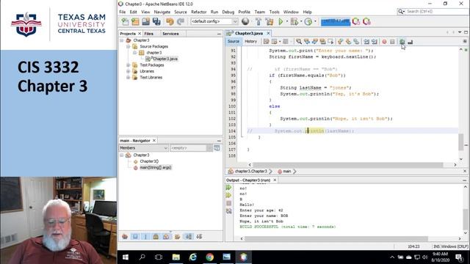Click the Undo arrow icon
Image resolution: width=470 pixels, height=264 pixels.
pos(170,21)
